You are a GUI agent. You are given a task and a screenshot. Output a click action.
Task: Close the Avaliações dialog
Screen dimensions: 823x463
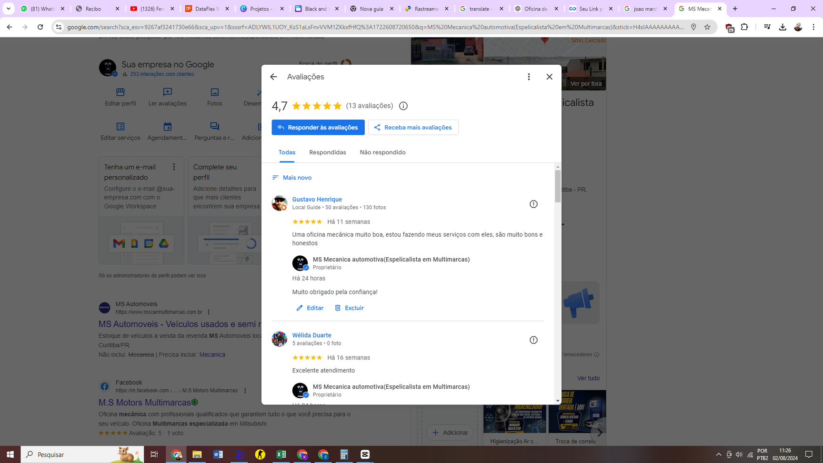[549, 77]
